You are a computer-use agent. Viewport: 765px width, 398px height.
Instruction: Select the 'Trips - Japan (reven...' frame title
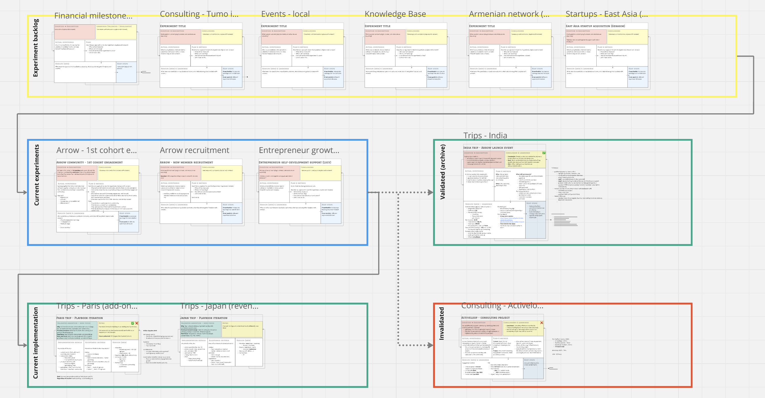pos(219,306)
